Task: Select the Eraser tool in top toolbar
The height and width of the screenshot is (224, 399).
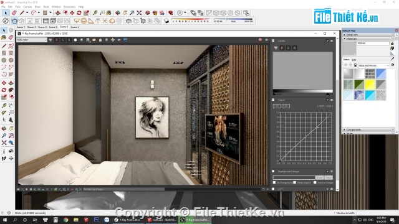Action: 14,12
